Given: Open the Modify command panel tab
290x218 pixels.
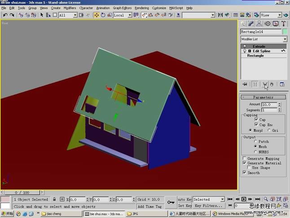Looking at the screenshot, I should pos(251,23).
